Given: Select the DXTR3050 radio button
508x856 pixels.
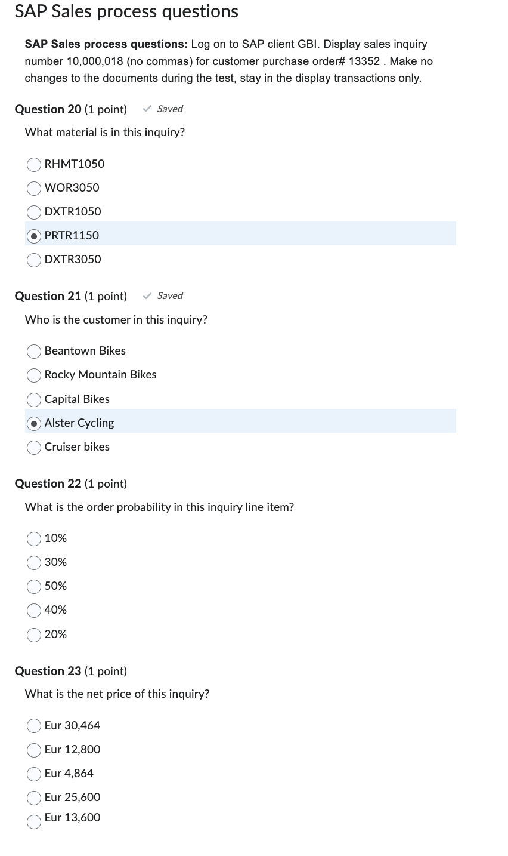Looking at the screenshot, I should [34, 260].
